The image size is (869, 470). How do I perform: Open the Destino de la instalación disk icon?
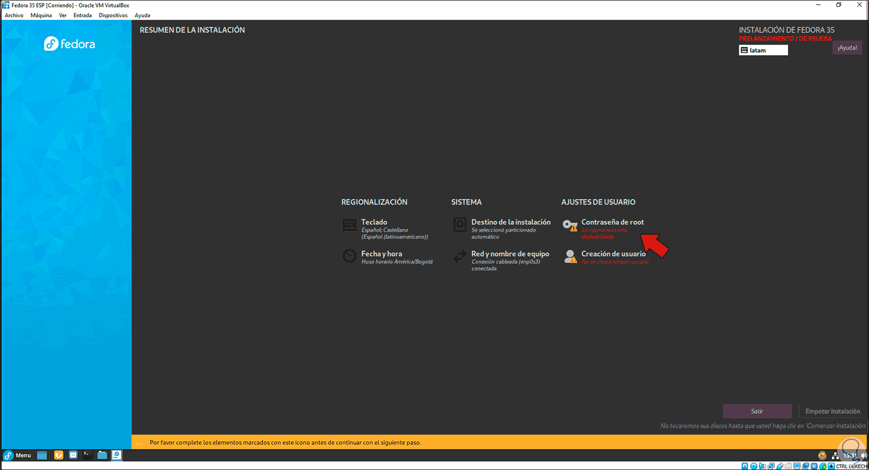[x=460, y=224]
